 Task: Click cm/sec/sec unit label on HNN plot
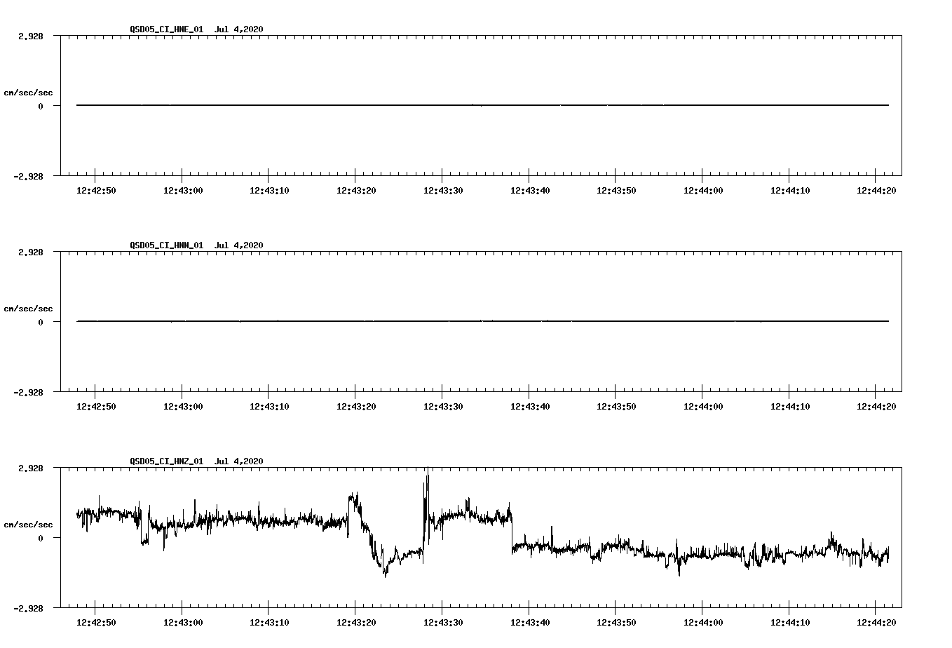[28, 309]
